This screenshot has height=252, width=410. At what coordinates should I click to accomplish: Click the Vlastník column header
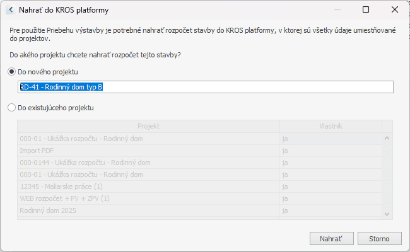coord(331,127)
